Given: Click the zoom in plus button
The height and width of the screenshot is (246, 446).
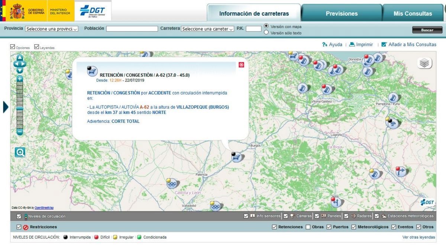Looking at the screenshot, I should click(20, 78).
